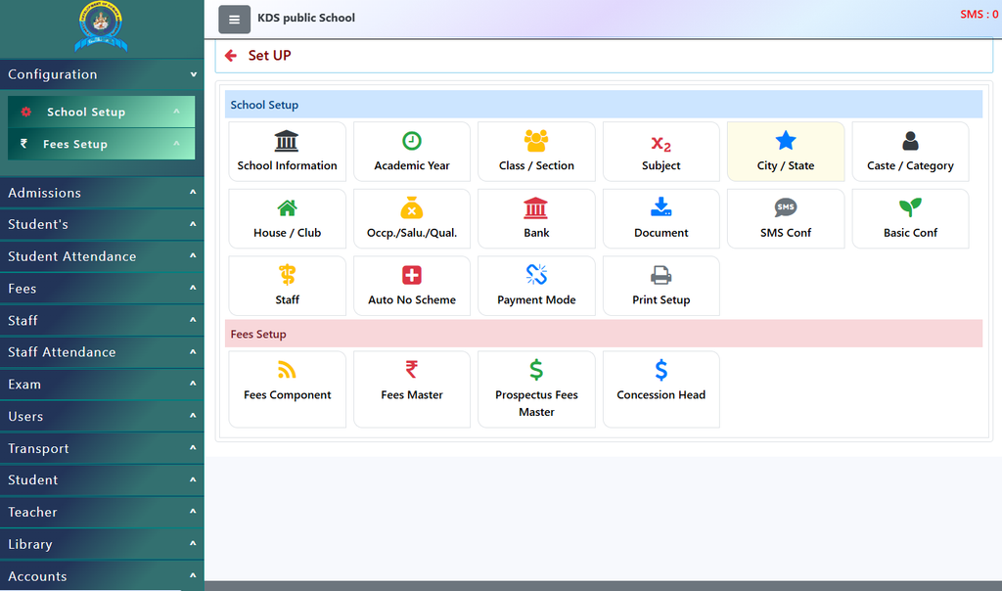
Task: Click the SMS : 0 counter
Action: coord(979,14)
